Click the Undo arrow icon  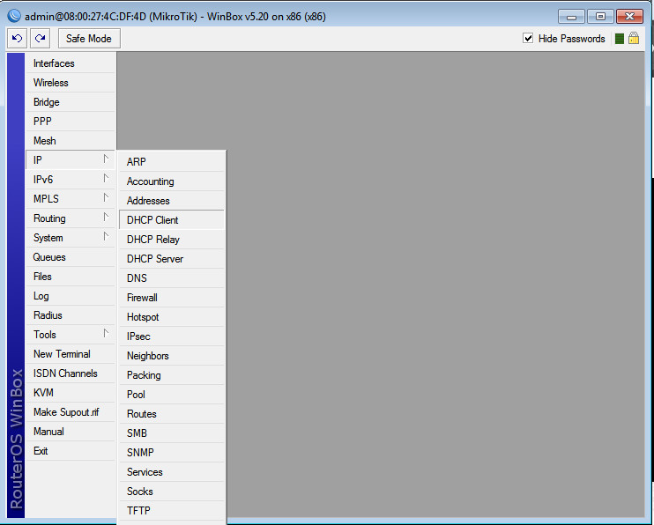(17, 39)
